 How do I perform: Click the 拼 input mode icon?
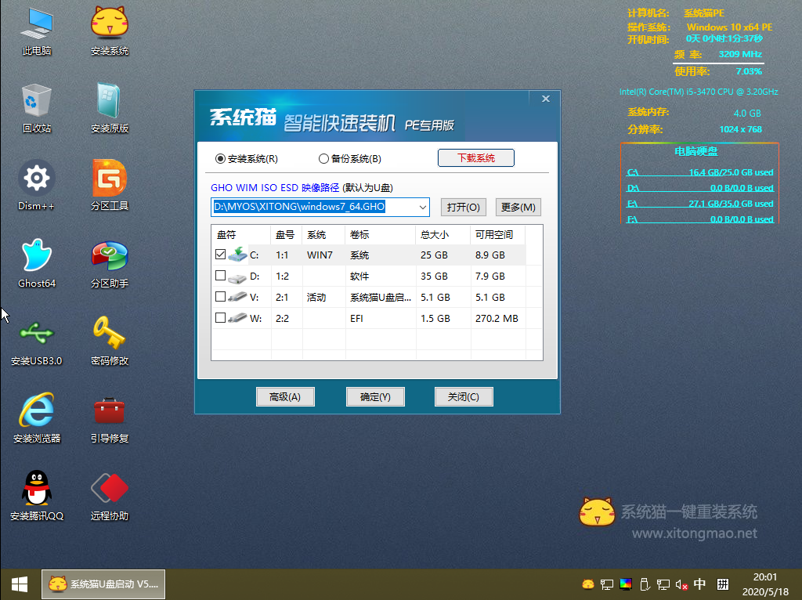click(723, 584)
